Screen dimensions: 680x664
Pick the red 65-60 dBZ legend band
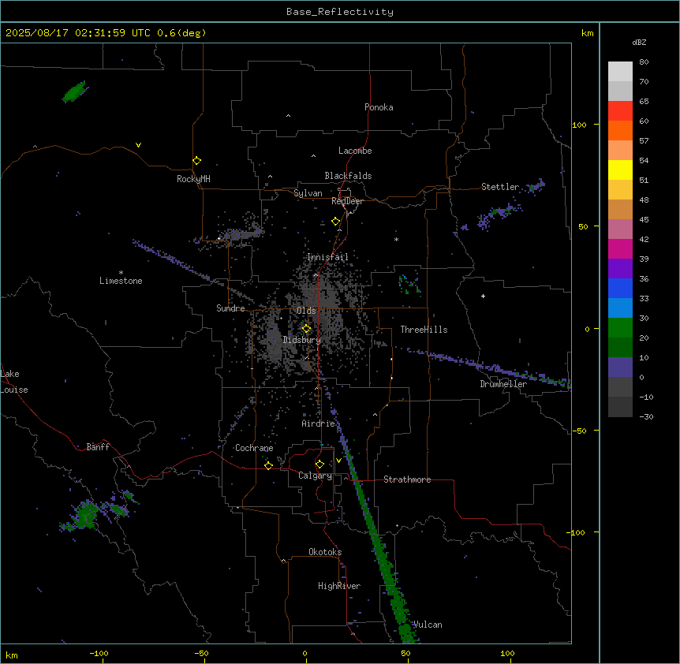pyautogui.click(x=620, y=111)
